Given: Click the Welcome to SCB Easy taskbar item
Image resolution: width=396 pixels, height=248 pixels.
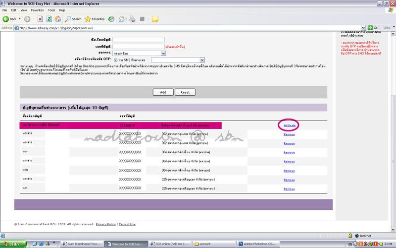Looking at the screenshot, I should 126,244.
